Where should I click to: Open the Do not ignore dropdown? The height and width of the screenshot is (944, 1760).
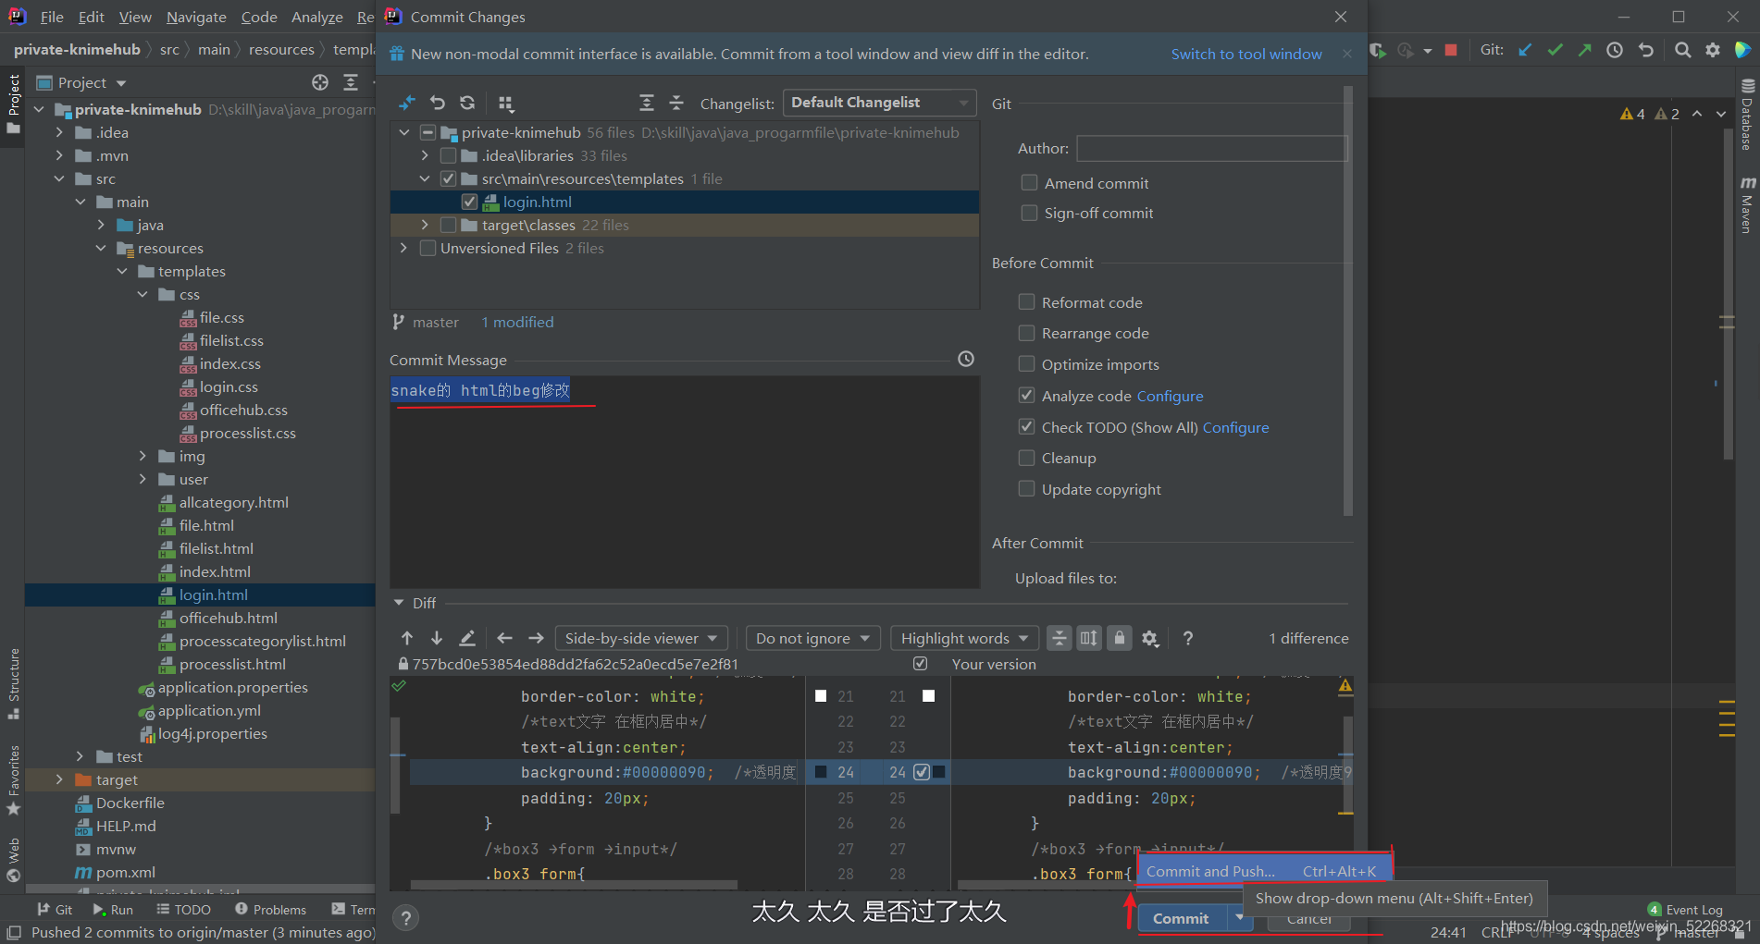812,638
